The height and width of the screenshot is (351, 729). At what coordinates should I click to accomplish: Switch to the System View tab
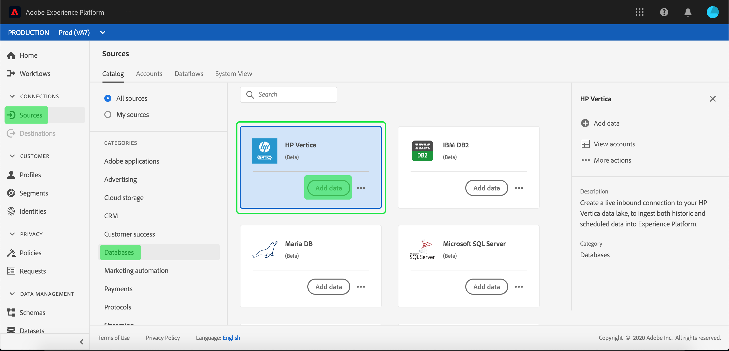[233, 74]
